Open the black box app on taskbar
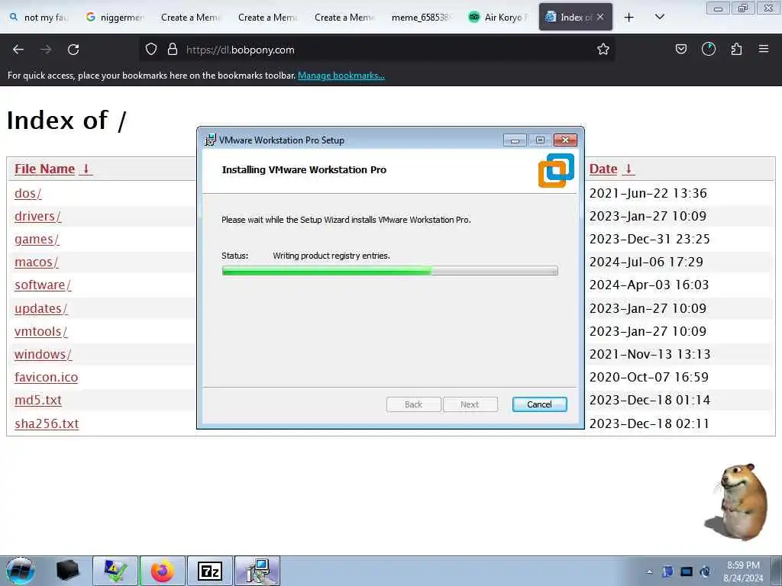The image size is (782, 586). point(67,571)
